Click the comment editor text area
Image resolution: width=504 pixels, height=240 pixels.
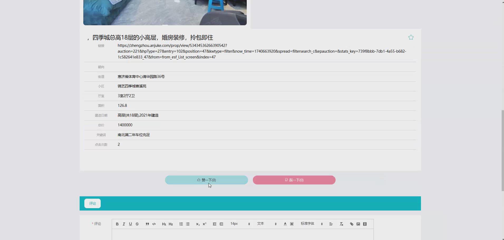(x=243, y=234)
